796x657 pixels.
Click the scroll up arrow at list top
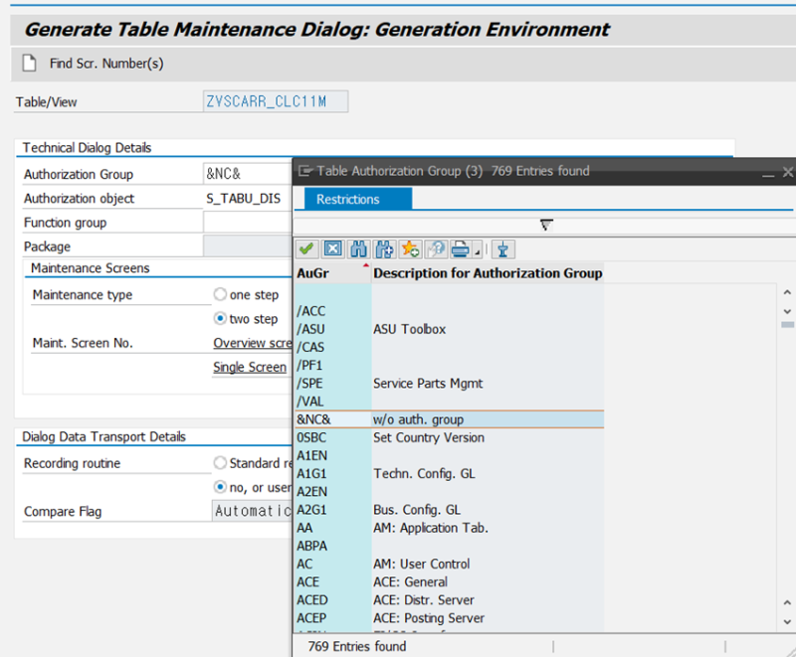point(787,292)
